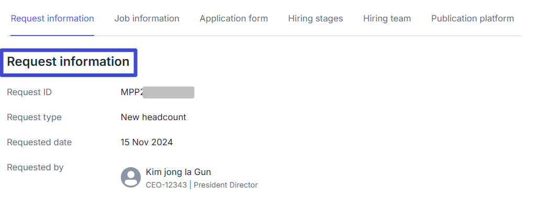This screenshot has width=551, height=210.
Task: Click the CEO-12343 employee code
Action: [166, 185]
